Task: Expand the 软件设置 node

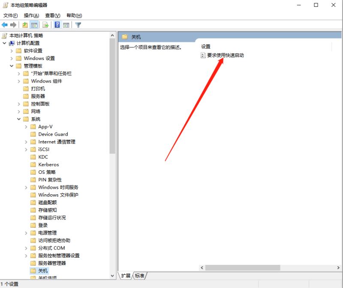Action: tap(12, 51)
